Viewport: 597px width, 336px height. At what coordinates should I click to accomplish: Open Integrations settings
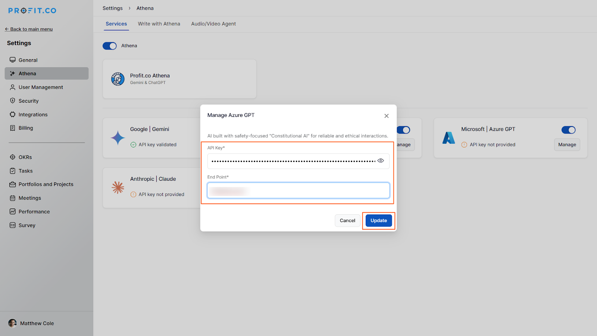click(x=47, y=115)
